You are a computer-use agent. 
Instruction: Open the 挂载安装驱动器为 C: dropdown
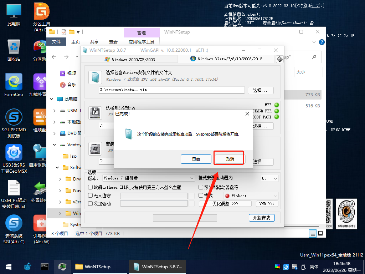(269, 178)
